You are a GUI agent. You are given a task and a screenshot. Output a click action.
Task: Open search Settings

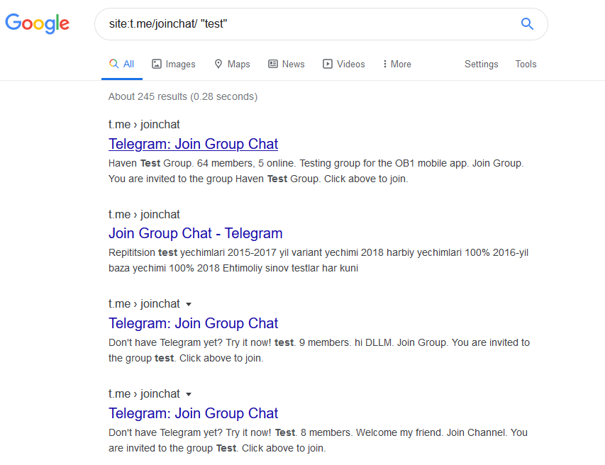[481, 65]
